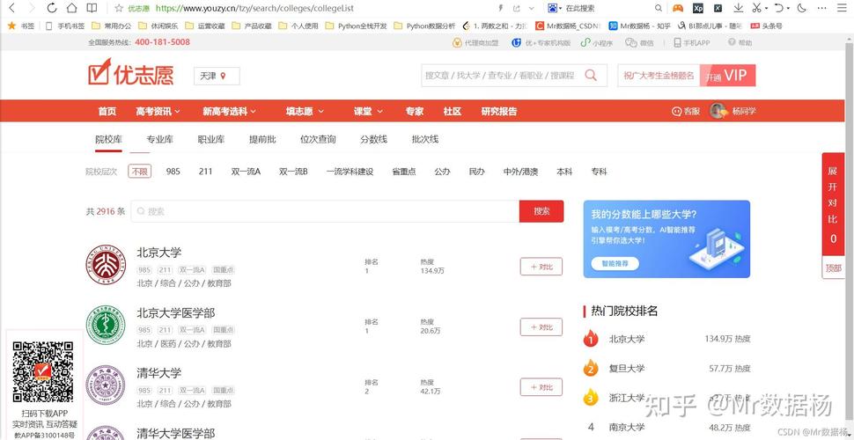Click the 开通 VIP banner button
The width and height of the screenshot is (854, 440).
(727, 76)
